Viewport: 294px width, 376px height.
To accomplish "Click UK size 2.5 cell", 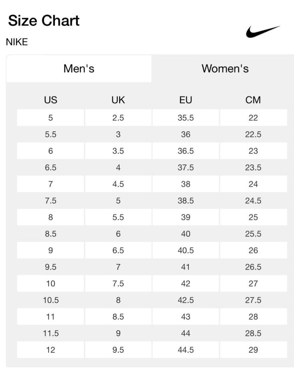I will click(x=118, y=118).
